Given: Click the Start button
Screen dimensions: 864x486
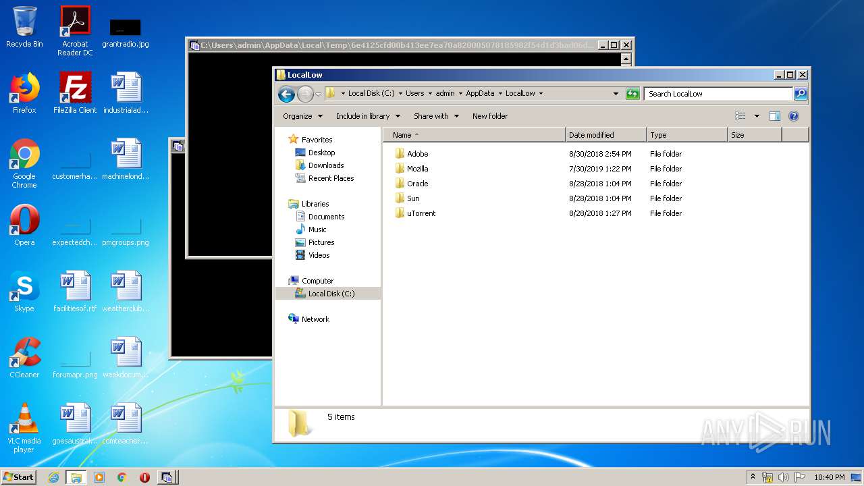Looking at the screenshot, I should pos(19,477).
